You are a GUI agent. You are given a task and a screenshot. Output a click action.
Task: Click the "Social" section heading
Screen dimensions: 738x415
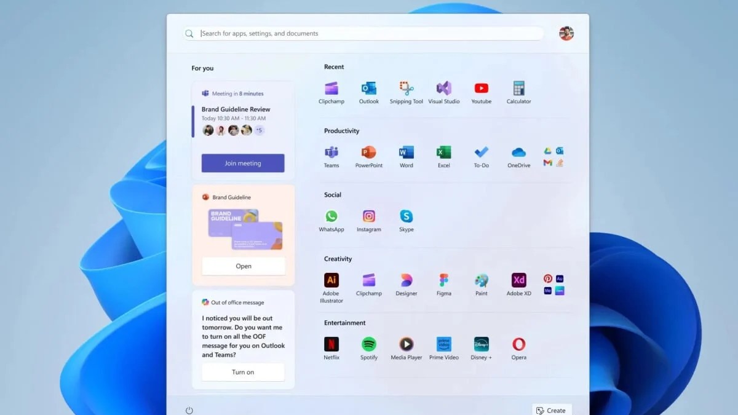[x=333, y=195]
